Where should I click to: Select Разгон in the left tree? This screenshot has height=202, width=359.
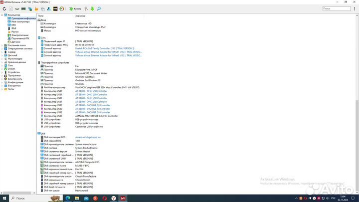[15, 31]
